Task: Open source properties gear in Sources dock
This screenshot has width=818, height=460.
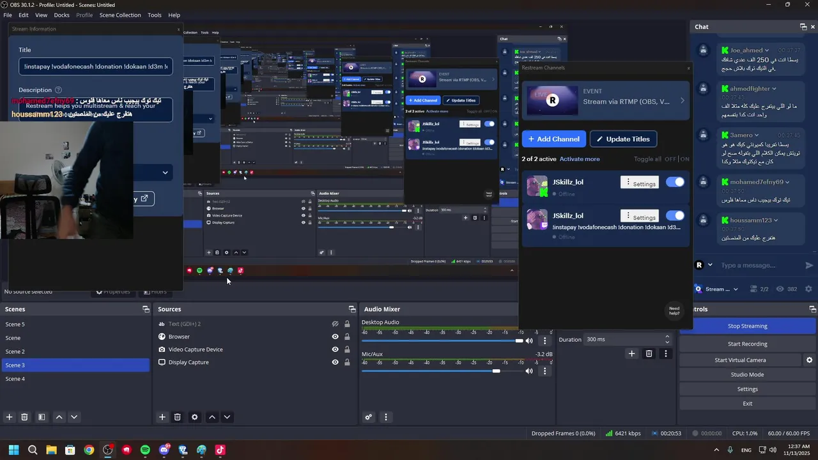Action: pos(195,417)
